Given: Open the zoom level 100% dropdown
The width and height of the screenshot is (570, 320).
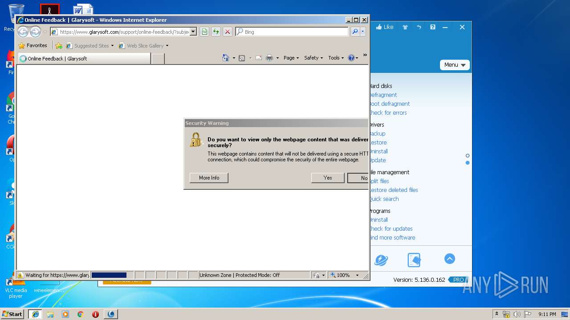Looking at the screenshot, I should (357, 275).
